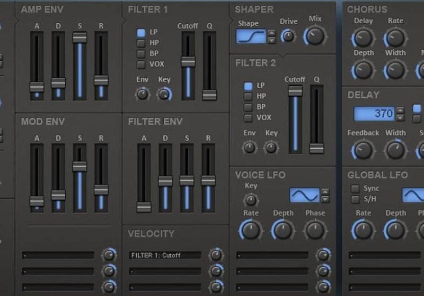Click Filter 2 Cutoff slider handle
The height and width of the screenshot is (296, 424).
click(295, 91)
